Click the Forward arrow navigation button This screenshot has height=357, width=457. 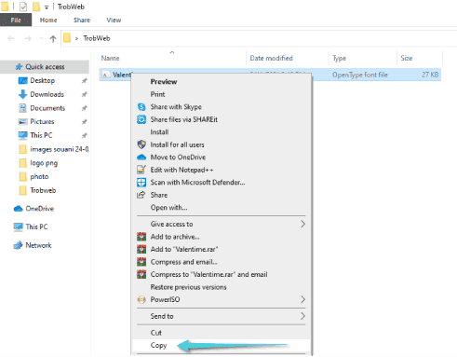(28, 38)
